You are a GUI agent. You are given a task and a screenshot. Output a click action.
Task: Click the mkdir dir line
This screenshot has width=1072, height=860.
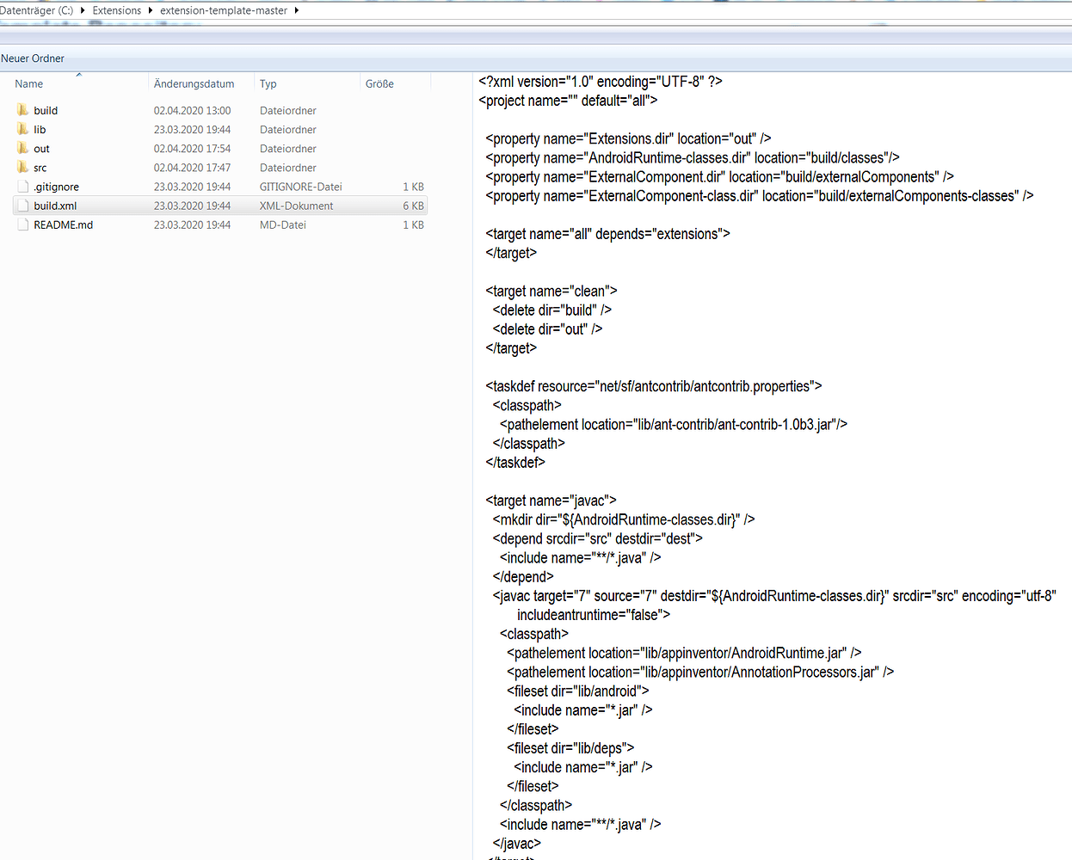[624, 519]
